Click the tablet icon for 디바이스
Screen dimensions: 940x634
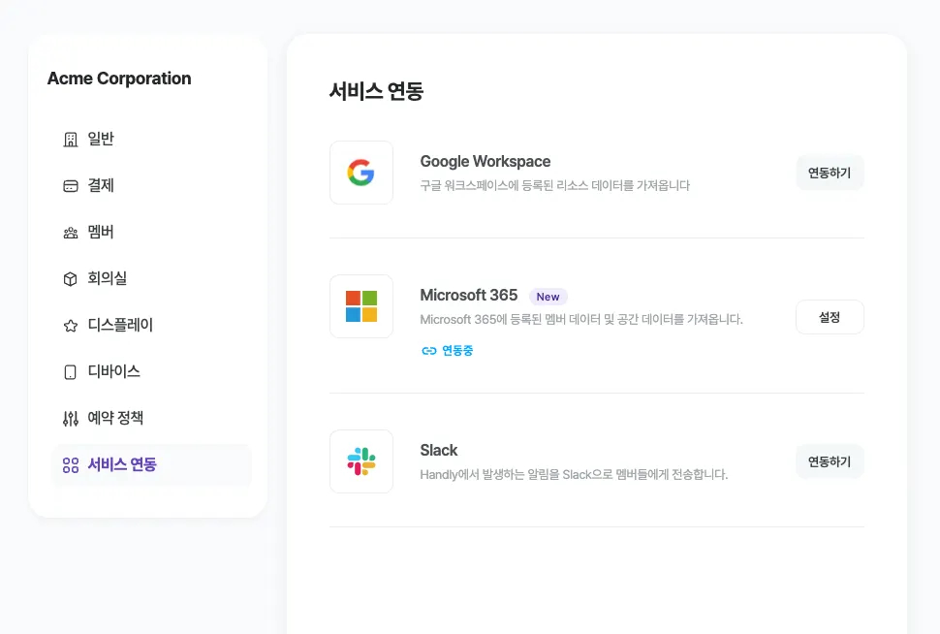(x=70, y=372)
